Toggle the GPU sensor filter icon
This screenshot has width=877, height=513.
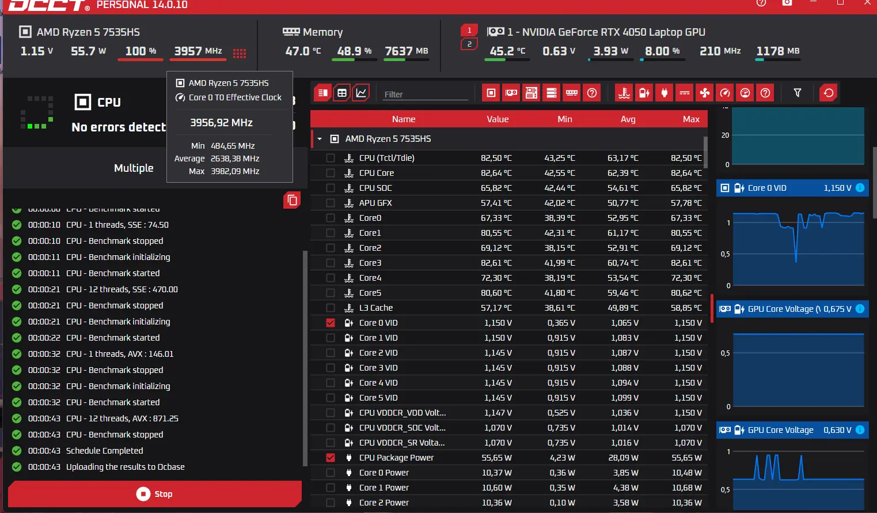coord(511,93)
